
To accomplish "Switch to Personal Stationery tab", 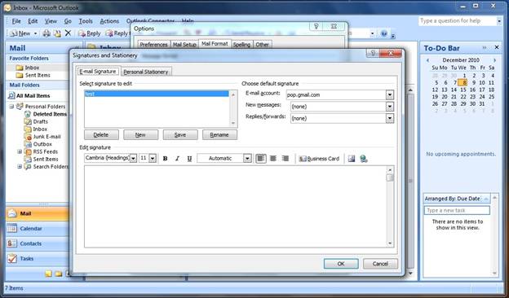I will [146, 72].
